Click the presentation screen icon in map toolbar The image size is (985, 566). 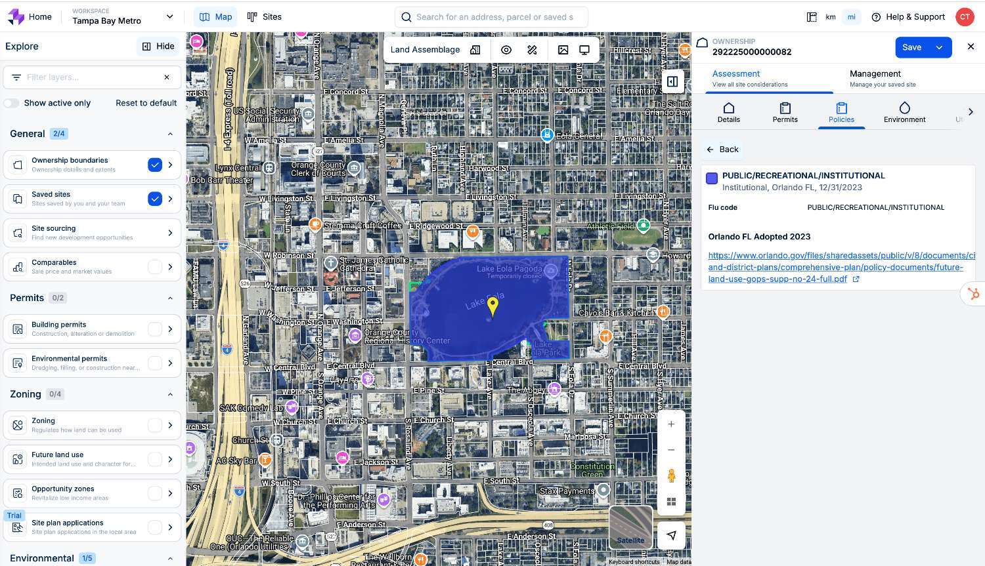pyautogui.click(x=584, y=50)
